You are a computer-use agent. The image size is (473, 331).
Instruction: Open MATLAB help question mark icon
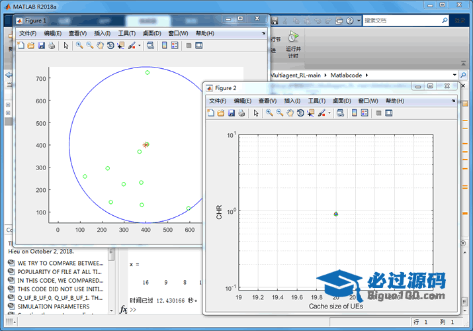pyautogui.click(x=349, y=21)
